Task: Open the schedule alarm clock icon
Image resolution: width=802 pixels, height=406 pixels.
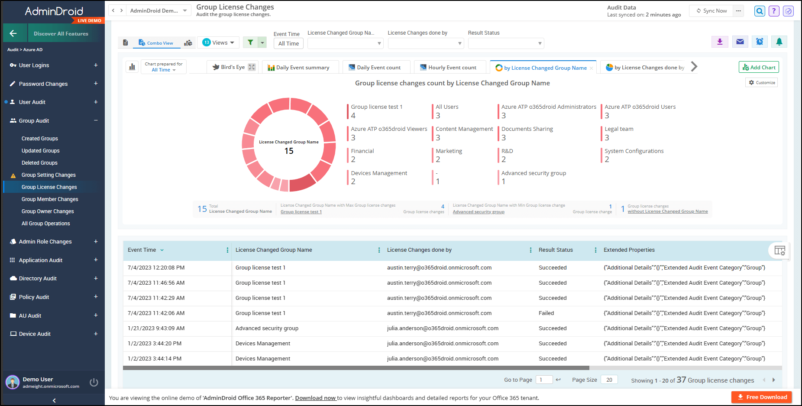Action: tap(760, 42)
